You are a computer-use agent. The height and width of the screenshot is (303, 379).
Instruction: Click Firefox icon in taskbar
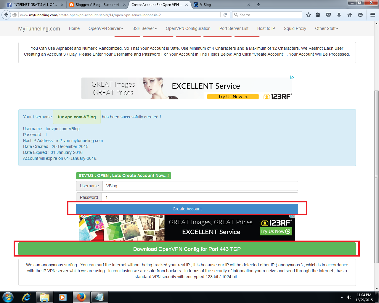[x=81, y=297]
